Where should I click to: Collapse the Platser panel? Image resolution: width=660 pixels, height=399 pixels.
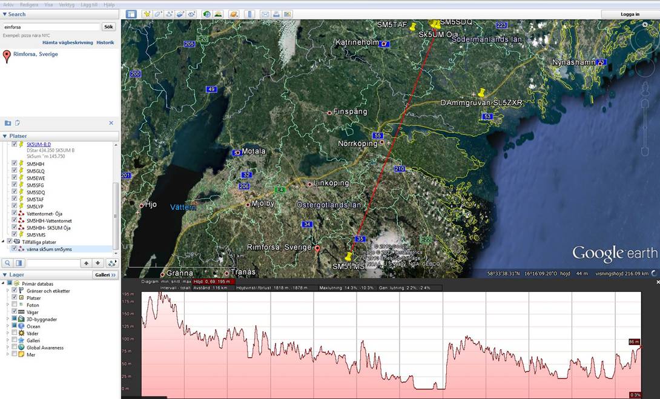tap(5, 136)
